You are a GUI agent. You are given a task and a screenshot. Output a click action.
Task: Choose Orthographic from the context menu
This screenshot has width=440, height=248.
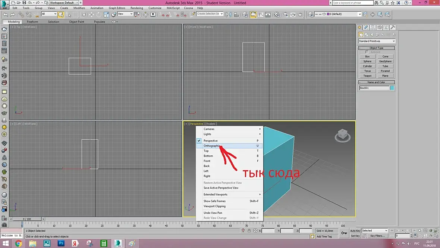(211, 146)
